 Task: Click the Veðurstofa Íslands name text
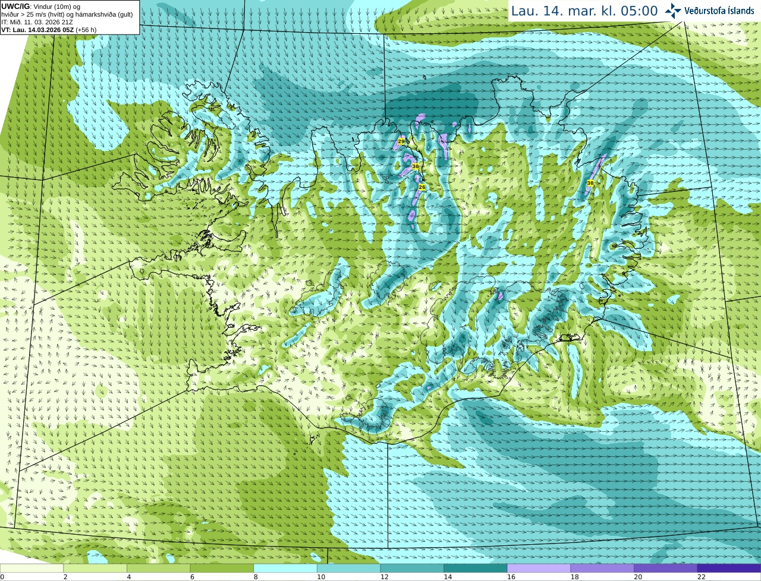(x=719, y=11)
